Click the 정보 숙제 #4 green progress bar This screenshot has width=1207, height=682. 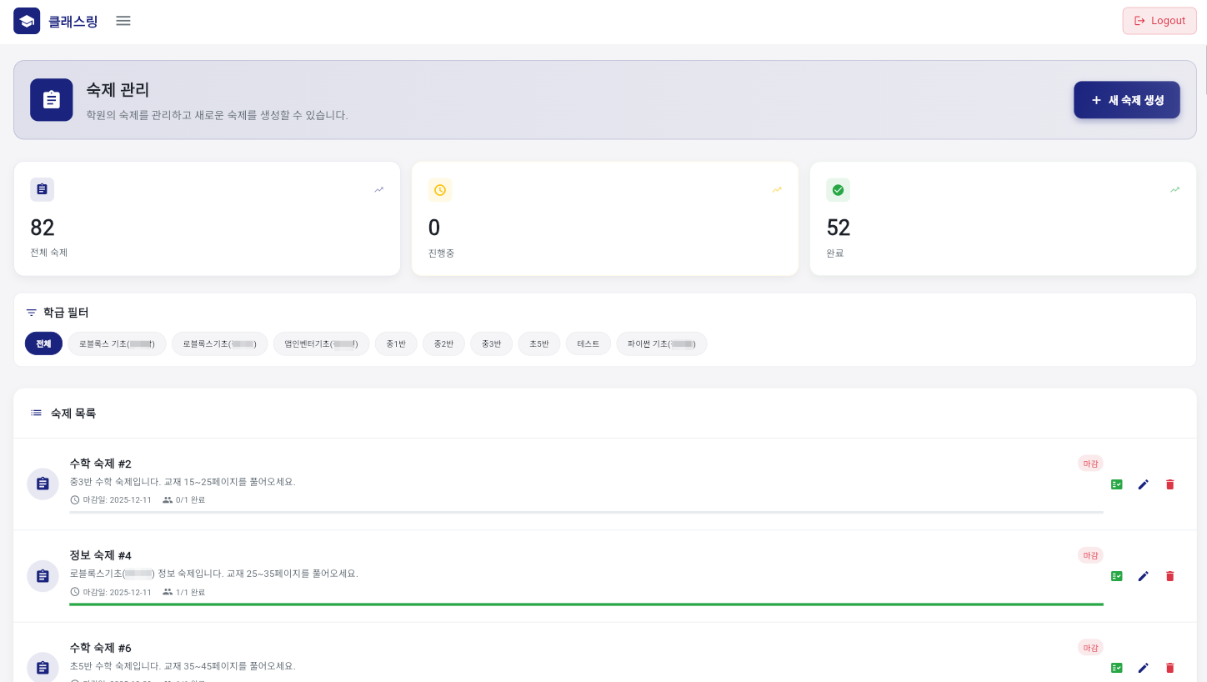tap(586, 604)
